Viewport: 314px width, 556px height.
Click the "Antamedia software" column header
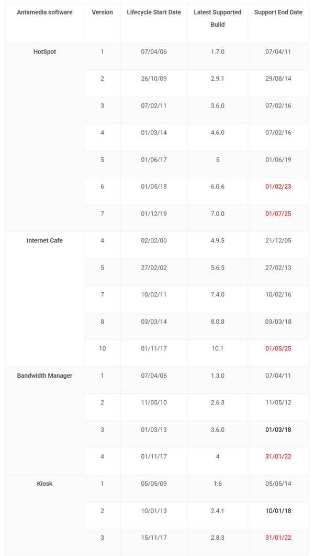point(44,12)
